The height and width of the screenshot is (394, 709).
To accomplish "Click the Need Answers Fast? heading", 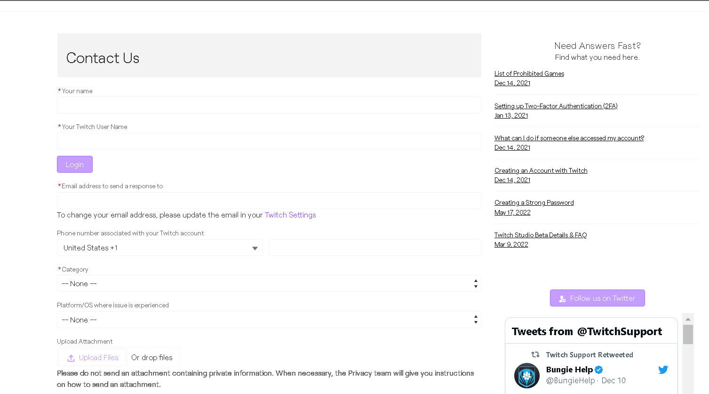I will (x=597, y=46).
